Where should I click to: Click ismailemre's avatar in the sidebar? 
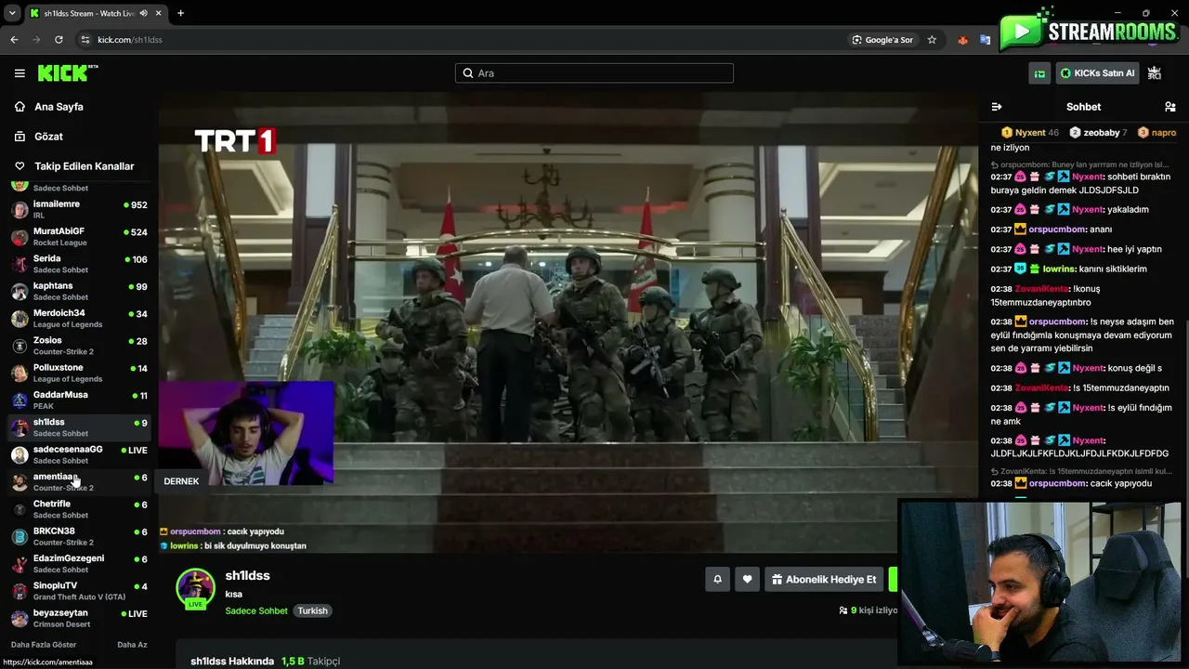(x=20, y=209)
